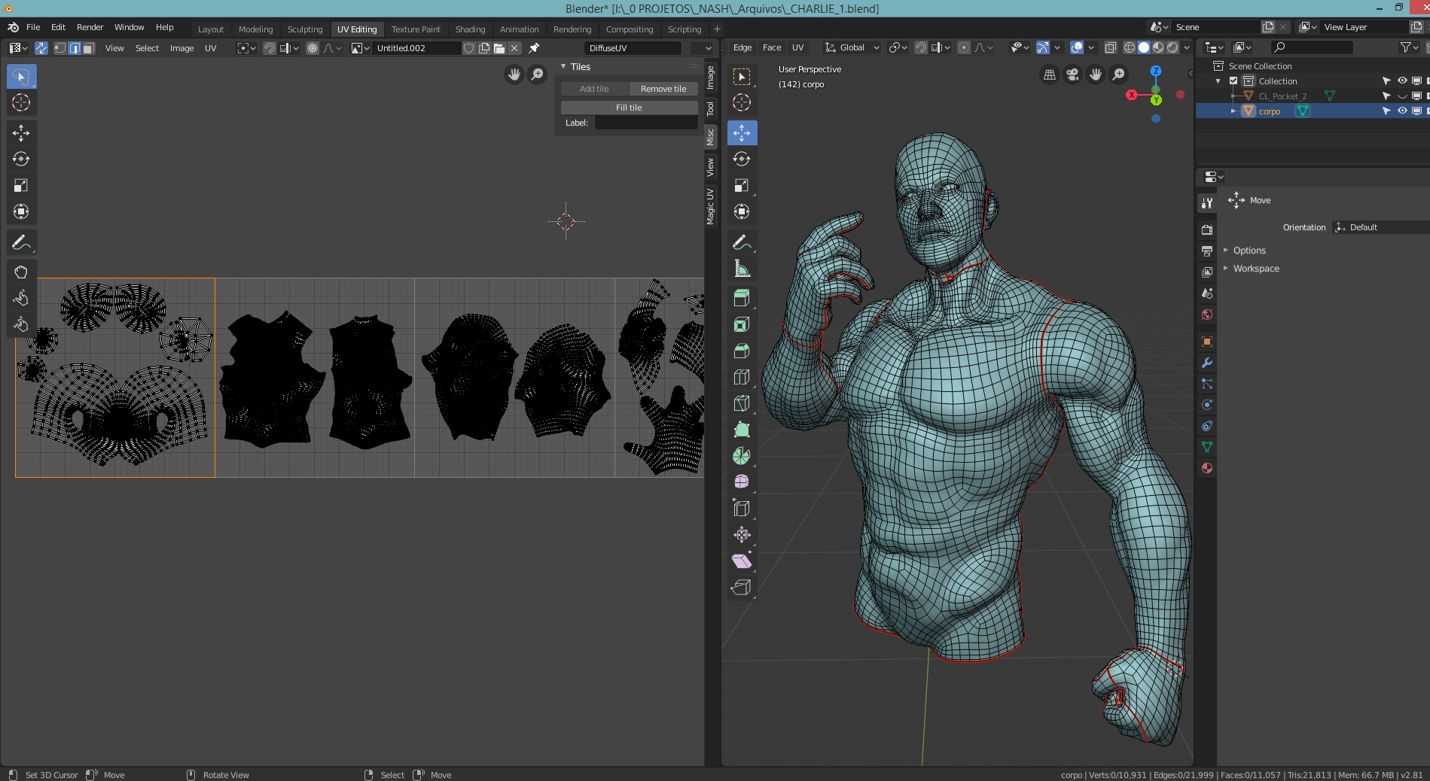The width and height of the screenshot is (1430, 781).
Task: Select the Knife tool
Action: pos(742,403)
